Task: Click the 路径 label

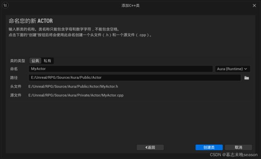Action: coord(14,78)
